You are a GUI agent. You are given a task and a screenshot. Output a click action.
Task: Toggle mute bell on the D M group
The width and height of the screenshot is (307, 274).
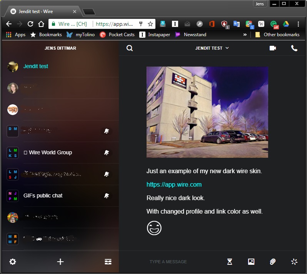[x=107, y=131]
